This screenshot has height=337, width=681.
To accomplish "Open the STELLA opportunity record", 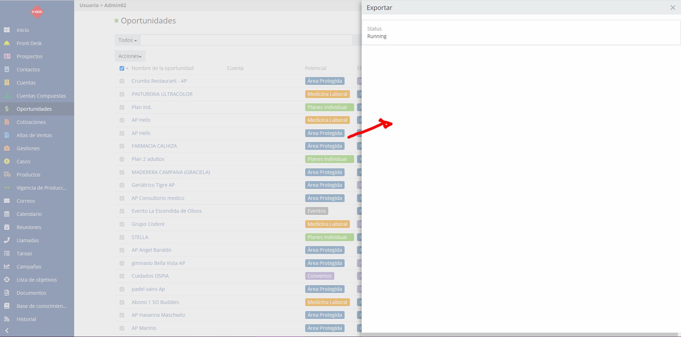I will click(140, 237).
